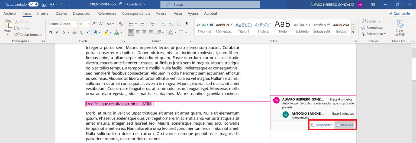The width and height of the screenshot is (416, 143).
Task: Decrease paragraph indent
Action: tap(164, 24)
